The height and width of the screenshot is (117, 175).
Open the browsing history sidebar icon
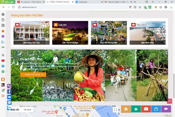tap(3, 20)
